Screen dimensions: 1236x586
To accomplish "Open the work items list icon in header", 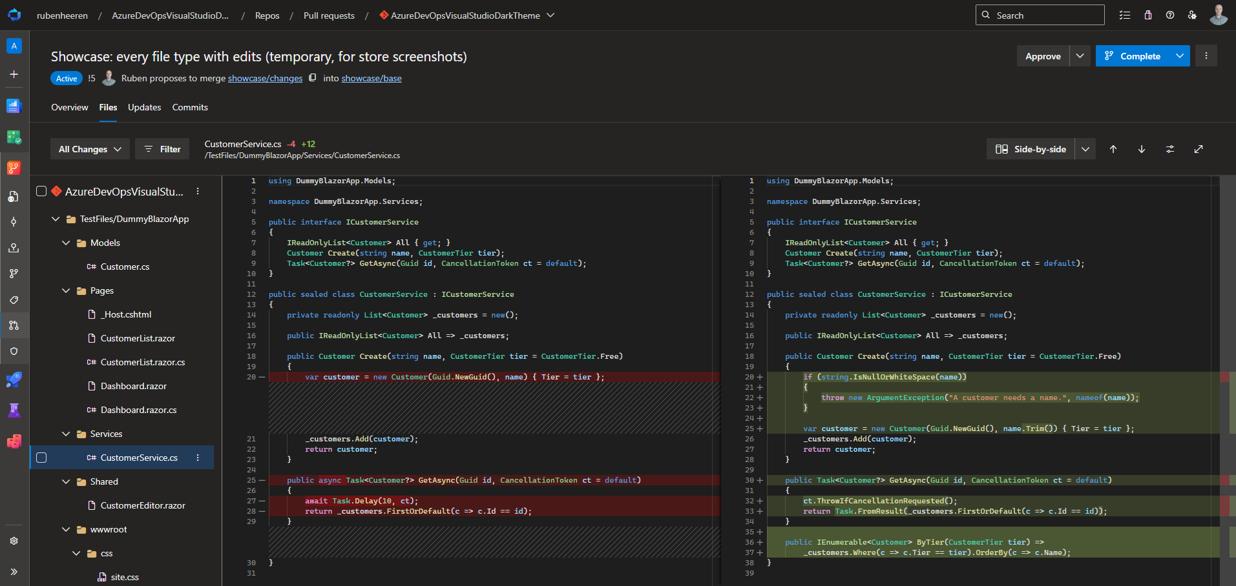I will pyautogui.click(x=1125, y=15).
